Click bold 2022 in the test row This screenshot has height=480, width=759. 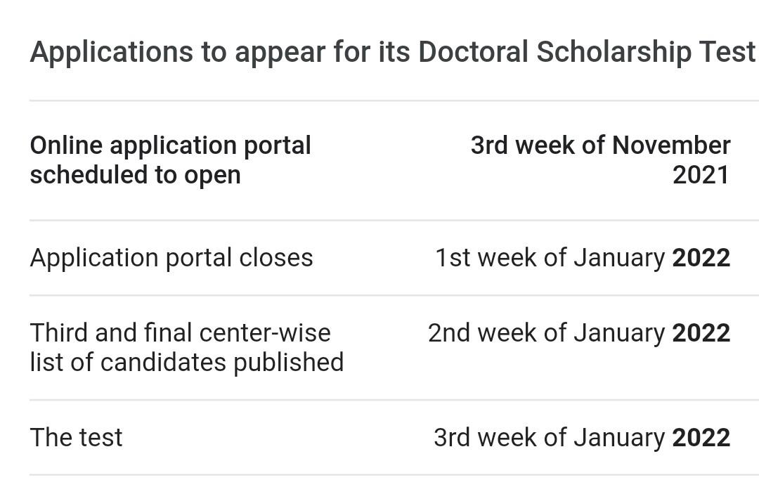(x=701, y=437)
